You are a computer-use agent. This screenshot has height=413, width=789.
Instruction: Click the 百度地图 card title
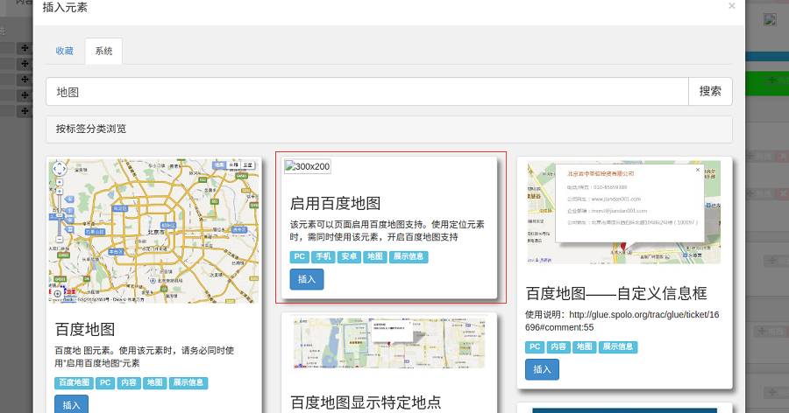click(x=85, y=330)
